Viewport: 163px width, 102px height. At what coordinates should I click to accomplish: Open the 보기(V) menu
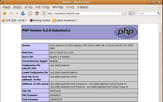point(28,7)
